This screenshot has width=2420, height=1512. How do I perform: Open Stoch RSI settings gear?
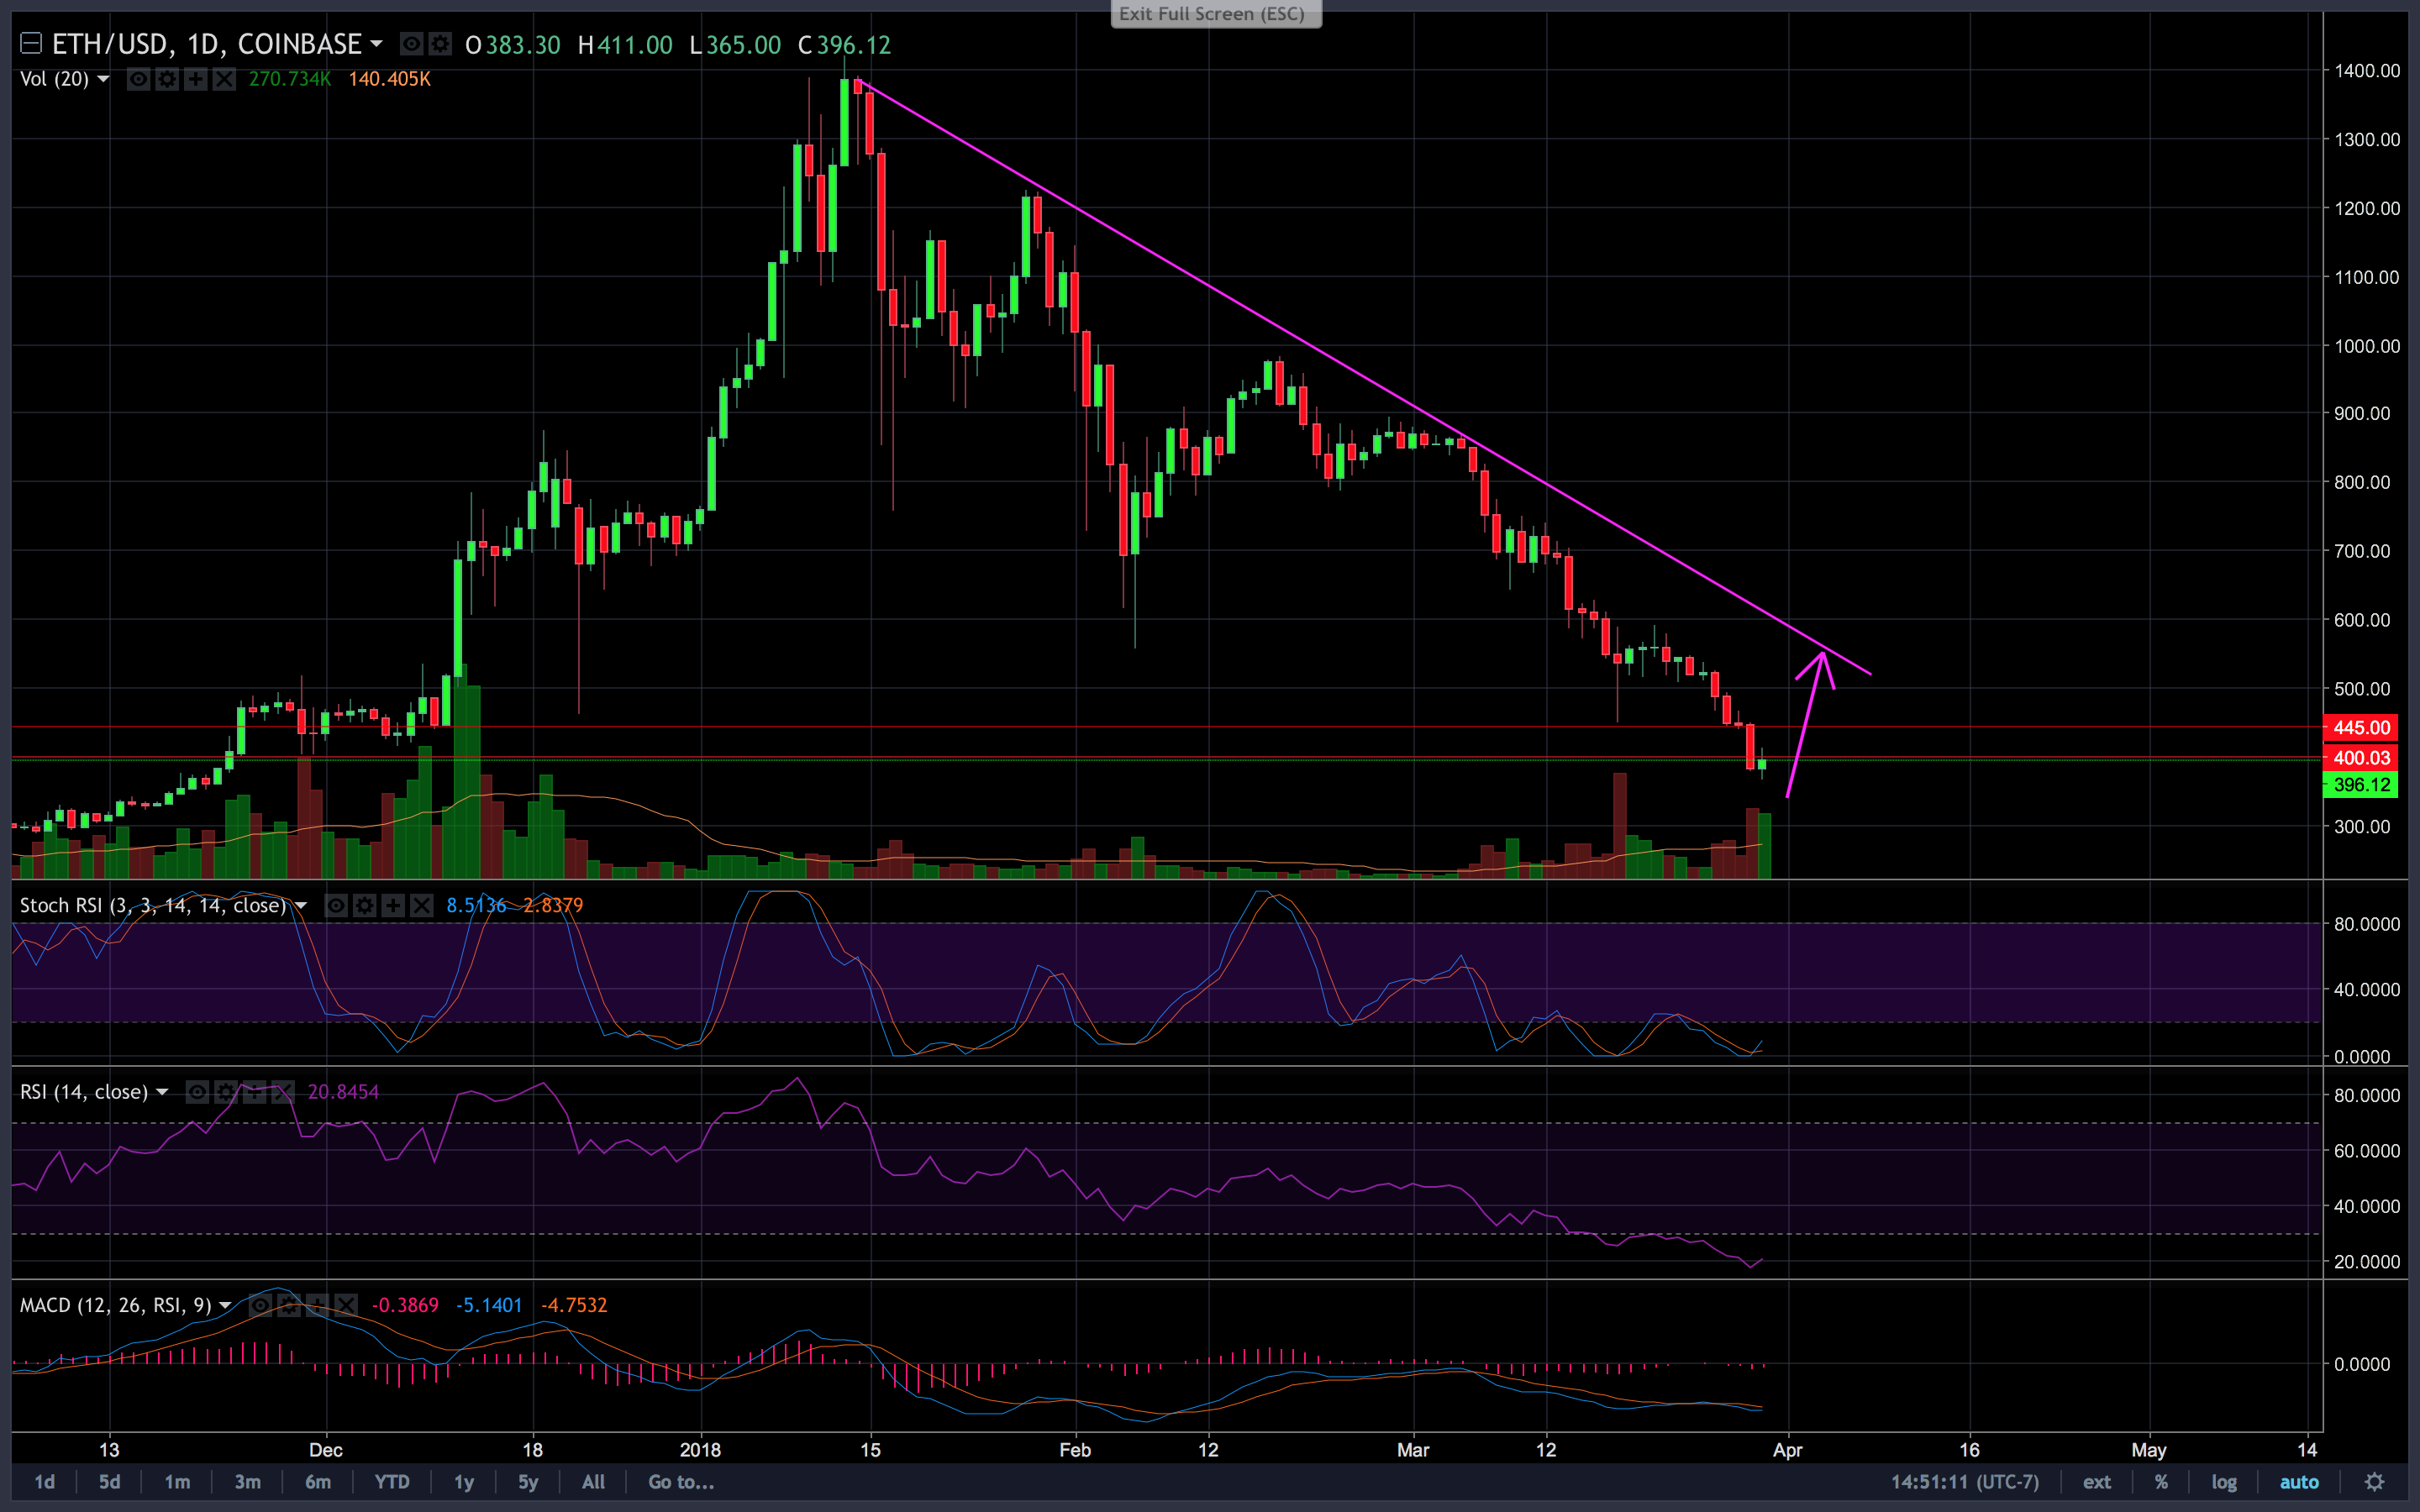click(x=365, y=906)
